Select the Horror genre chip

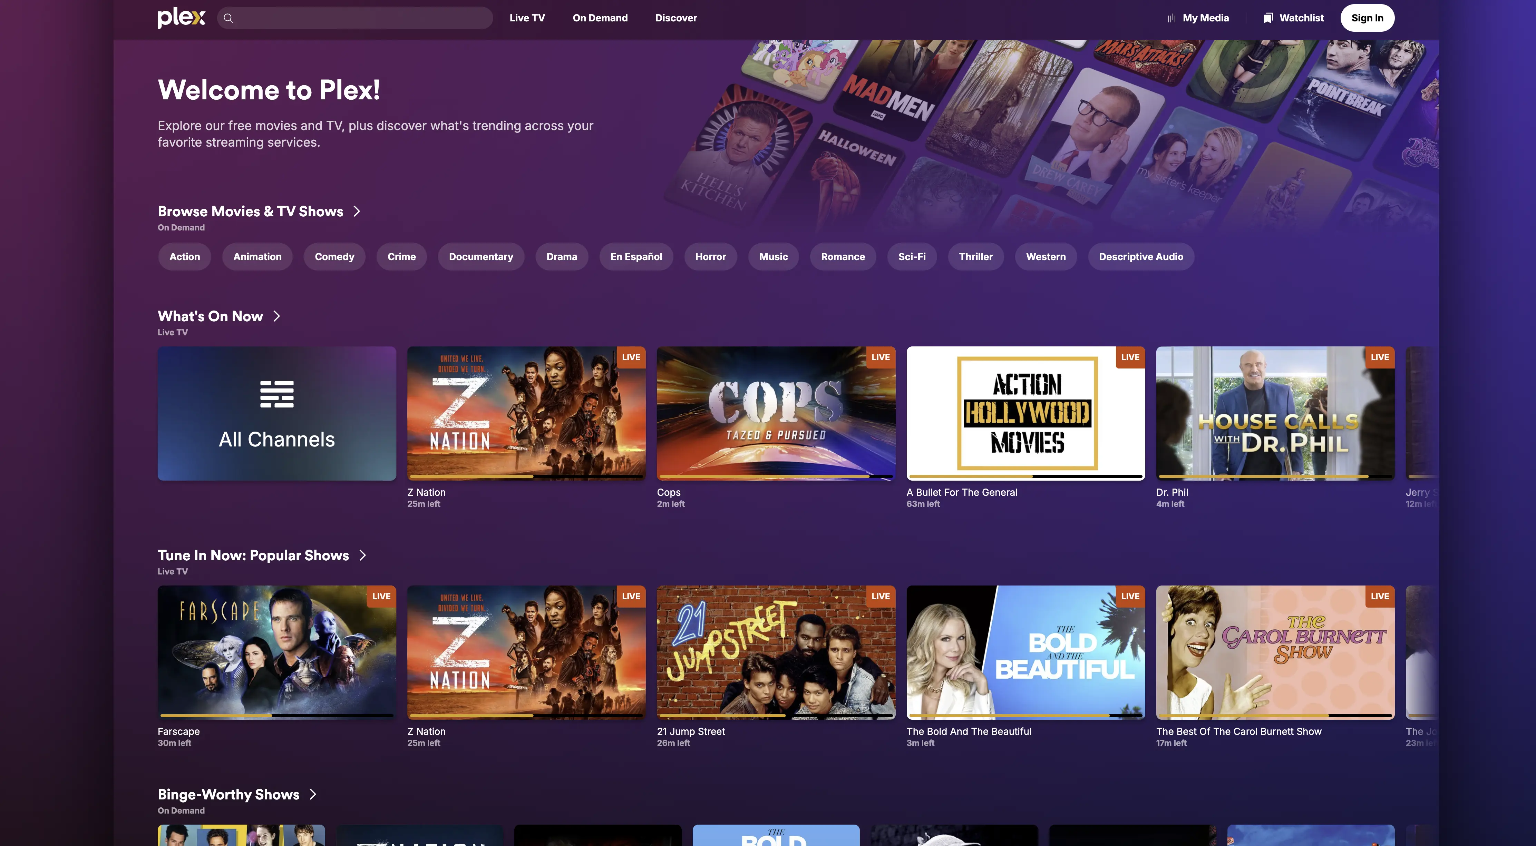coord(711,256)
